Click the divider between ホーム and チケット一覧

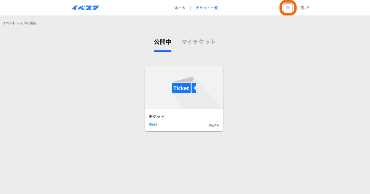(191, 8)
